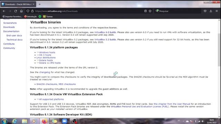Viewport: 221px width, 124px height.
Task: Click the scrollbar down arrow
Action: click(x=219, y=116)
